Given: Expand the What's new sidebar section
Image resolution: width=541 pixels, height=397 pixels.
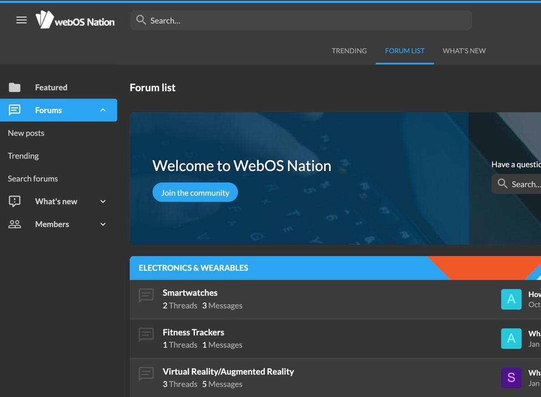Looking at the screenshot, I should (x=103, y=201).
